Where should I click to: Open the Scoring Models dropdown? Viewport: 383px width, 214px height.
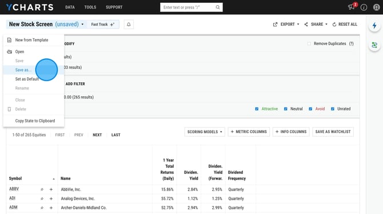click(205, 132)
